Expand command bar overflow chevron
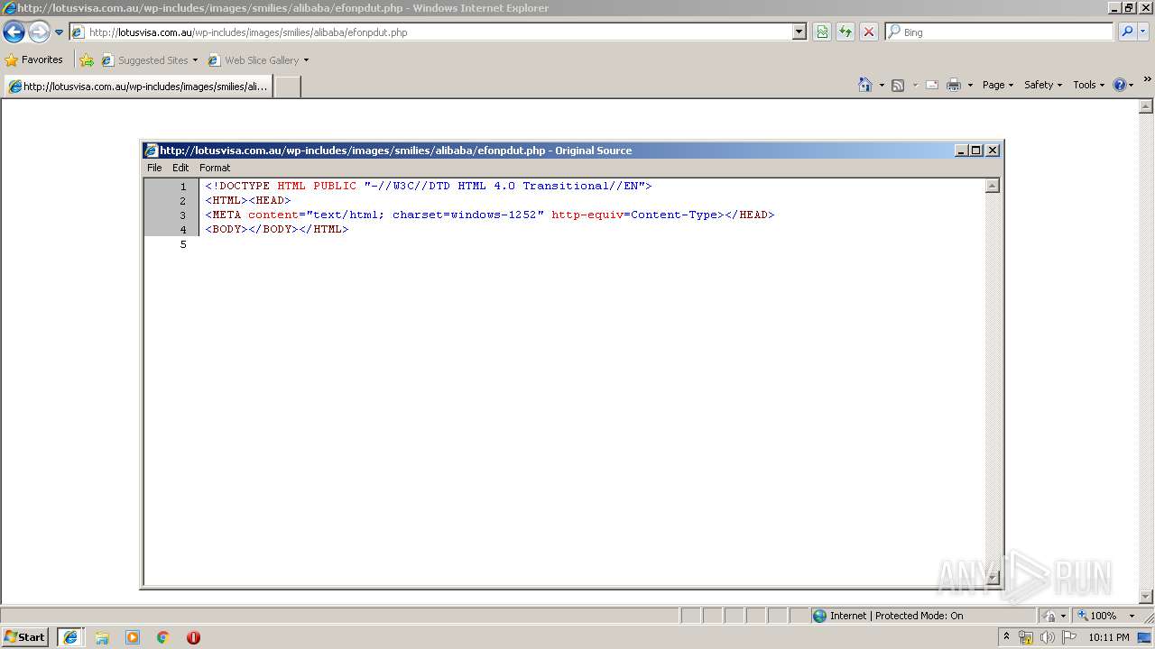This screenshot has height=649, width=1155. click(1147, 79)
